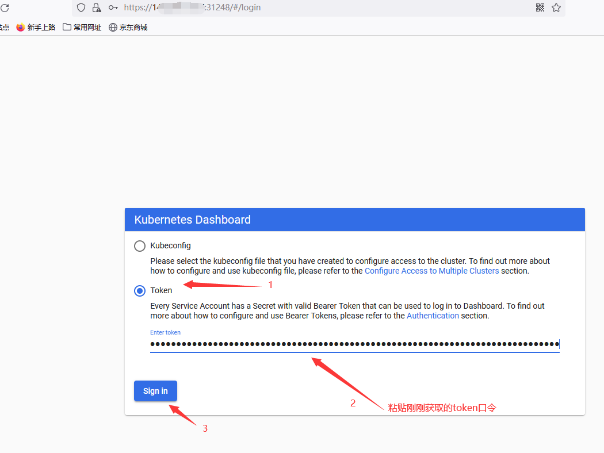Generate QR code for this page
Image resolution: width=604 pixels, height=453 pixels.
(540, 7)
